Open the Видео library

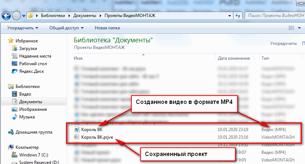tap(25, 94)
